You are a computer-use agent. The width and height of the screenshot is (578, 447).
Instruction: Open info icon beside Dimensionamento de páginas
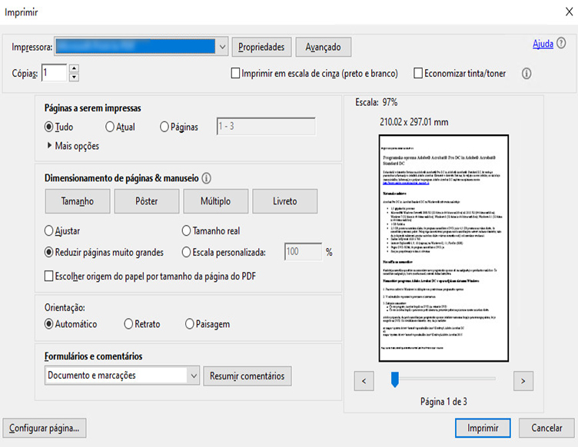207,178
